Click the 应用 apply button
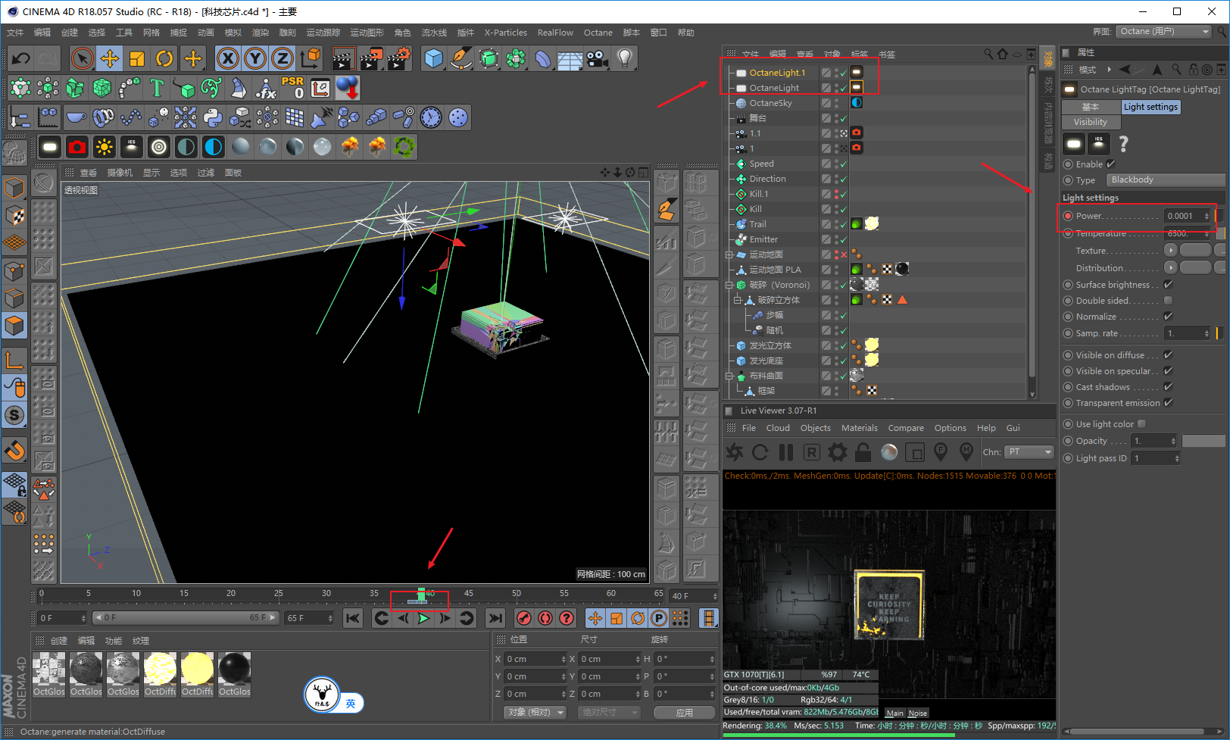 pos(685,713)
